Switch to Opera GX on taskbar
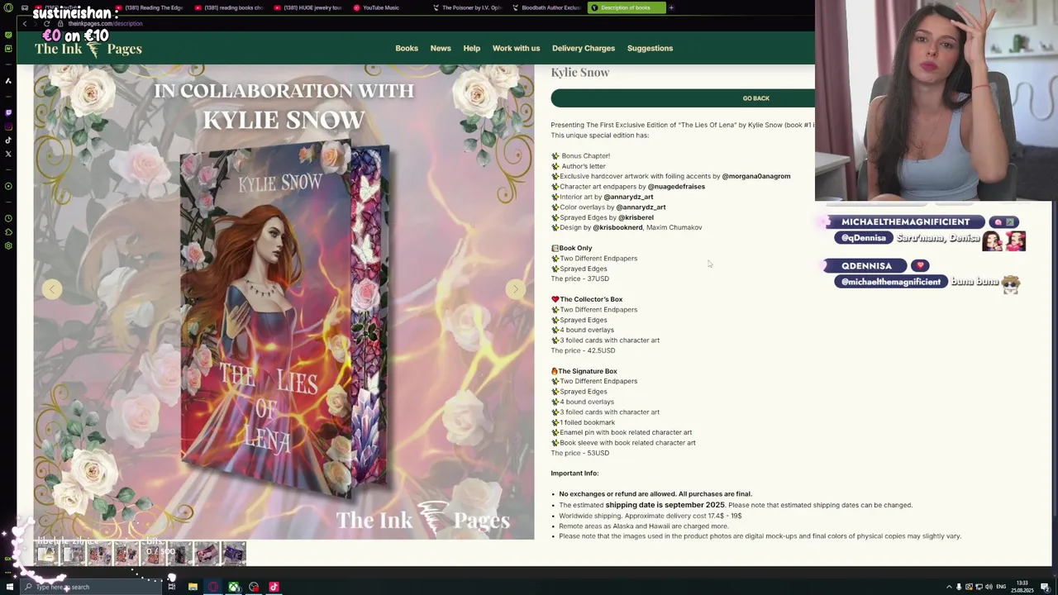This screenshot has height=595, width=1058. click(213, 587)
